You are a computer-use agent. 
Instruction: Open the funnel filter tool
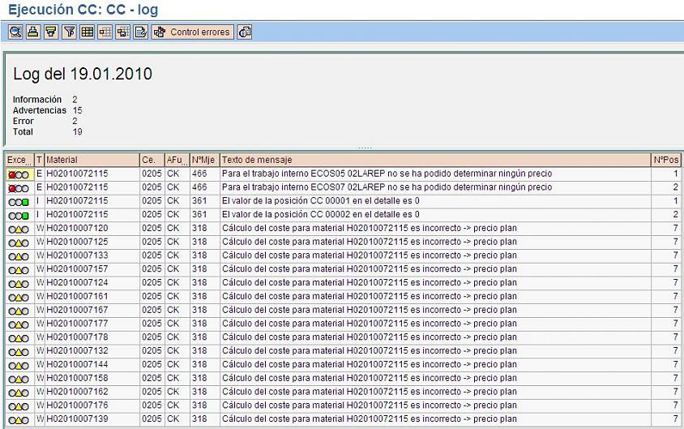tap(69, 32)
